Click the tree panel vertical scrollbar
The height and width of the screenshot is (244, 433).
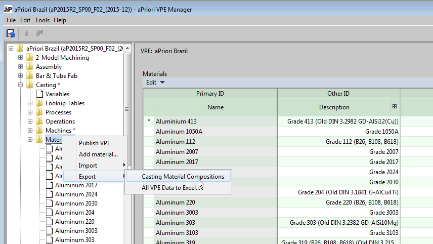[127, 109]
